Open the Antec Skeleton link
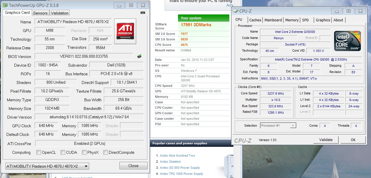The height and width of the screenshot is (178, 371). tap(170, 162)
